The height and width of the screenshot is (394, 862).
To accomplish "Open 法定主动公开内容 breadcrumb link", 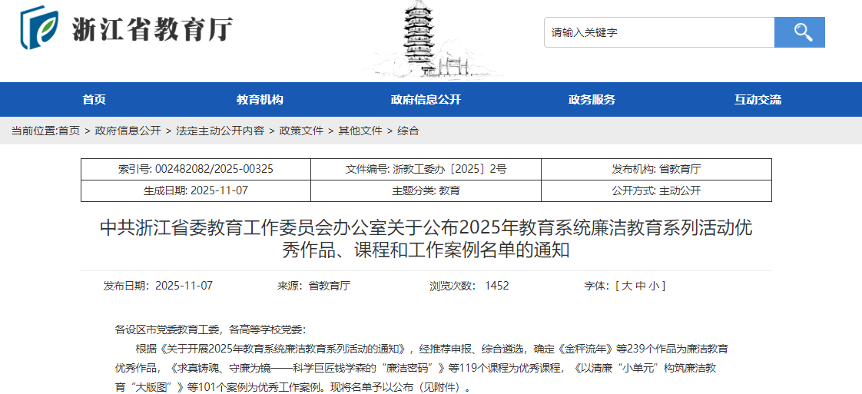I will click(x=220, y=131).
